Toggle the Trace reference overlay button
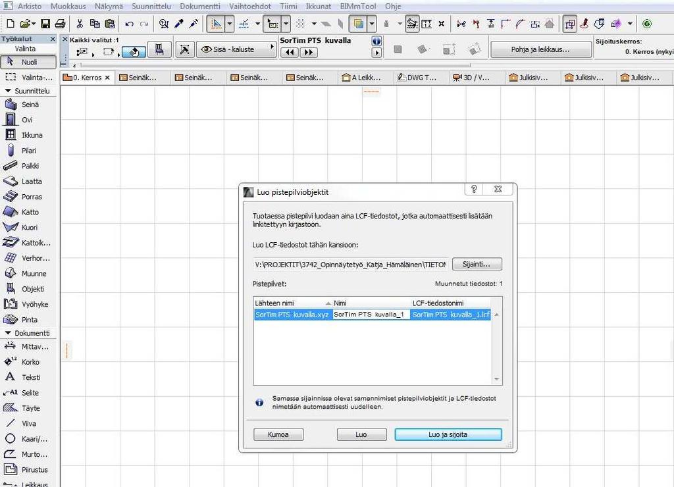The height and width of the screenshot is (487, 674). point(358,24)
